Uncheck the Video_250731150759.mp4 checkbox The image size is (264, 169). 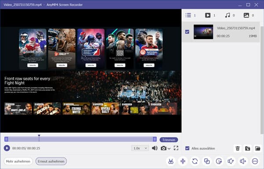coord(187,32)
